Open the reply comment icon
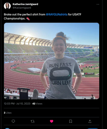This screenshot has height=129, width=107. click(13, 121)
